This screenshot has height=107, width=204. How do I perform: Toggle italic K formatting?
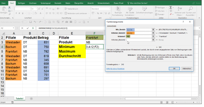pos(19,13)
